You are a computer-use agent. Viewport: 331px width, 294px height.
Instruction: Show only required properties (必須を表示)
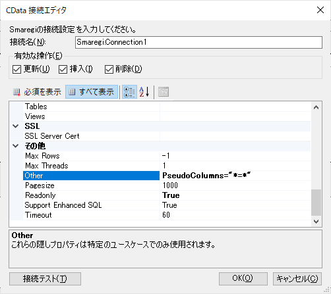37,92
